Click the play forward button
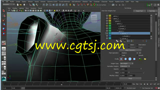This screenshot has height=90, width=160. tap(148, 84)
